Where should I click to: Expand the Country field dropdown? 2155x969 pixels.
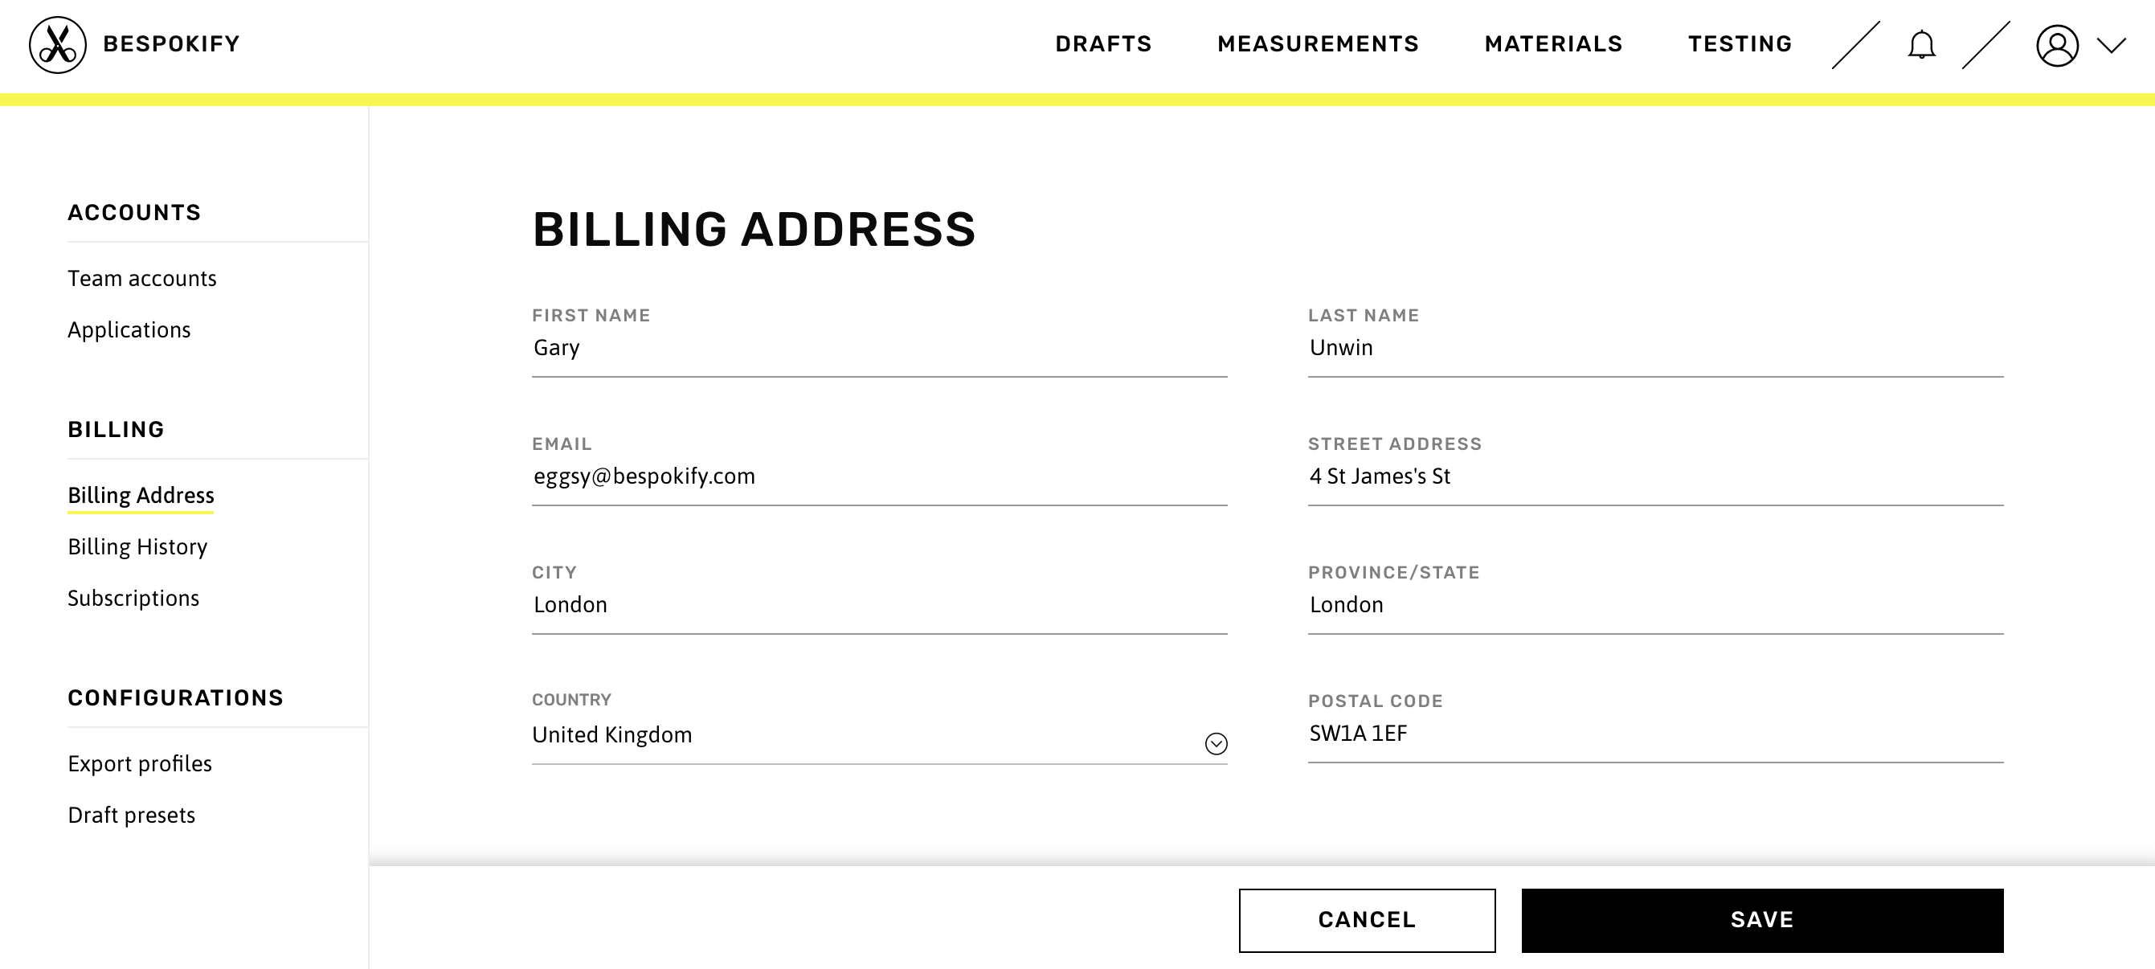[x=1215, y=742]
